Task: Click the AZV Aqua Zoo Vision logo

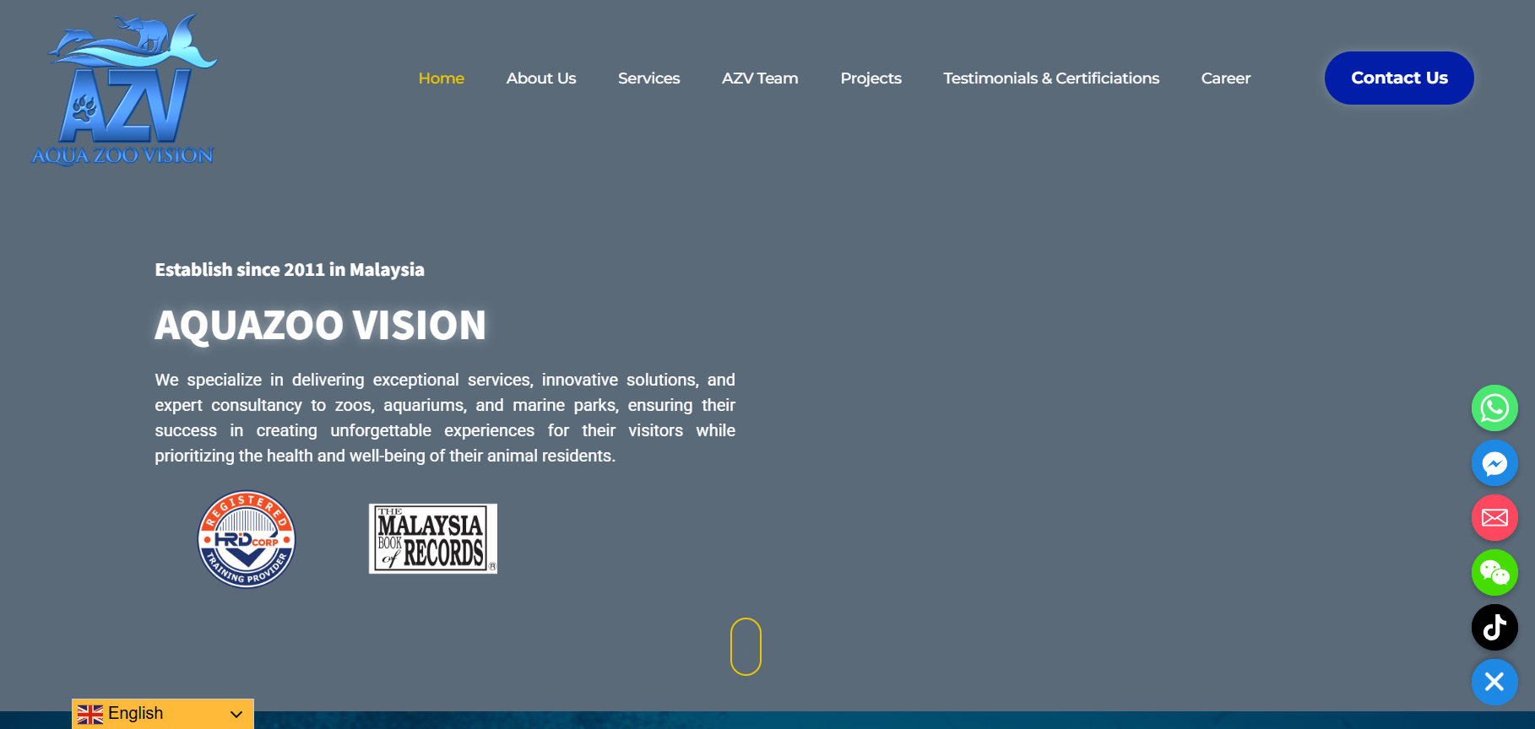Action: [x=124, y=90]
